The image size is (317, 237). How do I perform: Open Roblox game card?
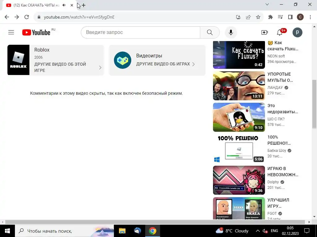56,60
